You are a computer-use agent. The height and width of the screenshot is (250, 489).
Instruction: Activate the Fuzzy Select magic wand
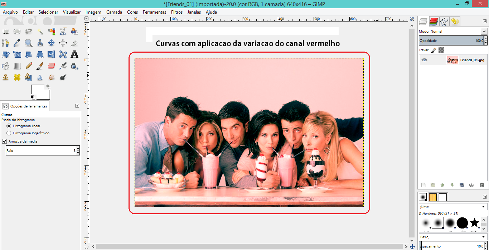point(40,32)
